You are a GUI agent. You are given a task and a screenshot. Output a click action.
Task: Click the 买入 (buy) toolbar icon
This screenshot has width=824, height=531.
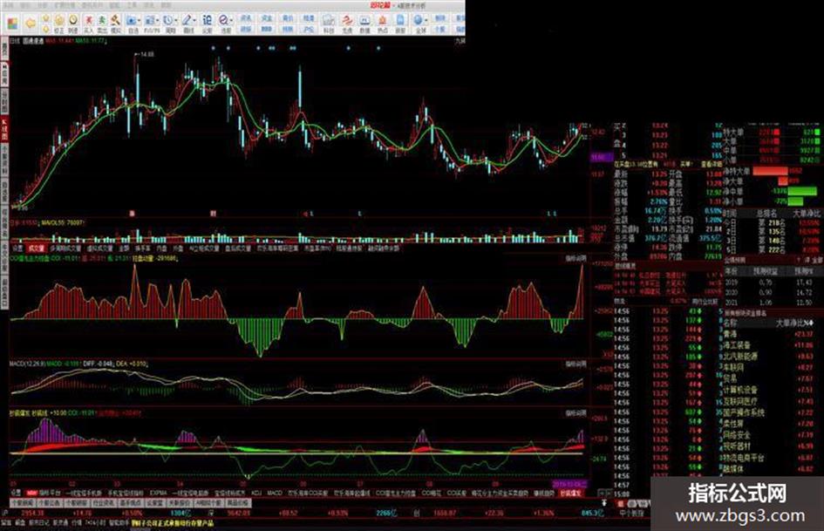coord(88,24)
